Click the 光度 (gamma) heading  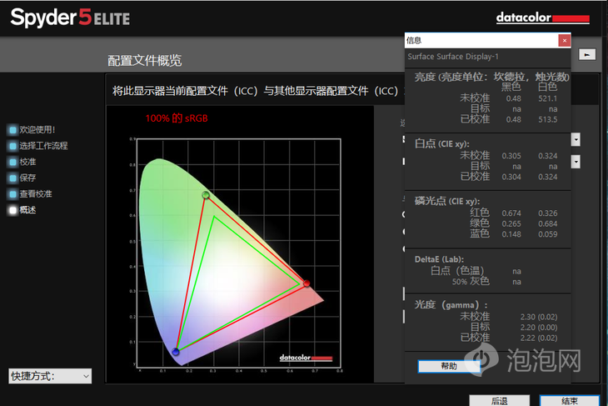click(x=451, y=304)
